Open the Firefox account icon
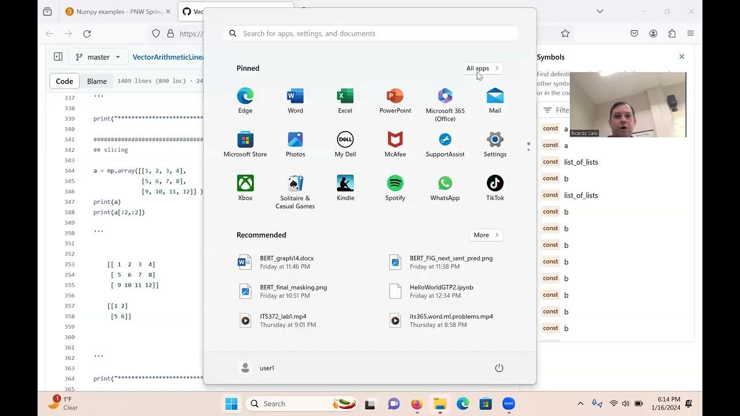 653,34
